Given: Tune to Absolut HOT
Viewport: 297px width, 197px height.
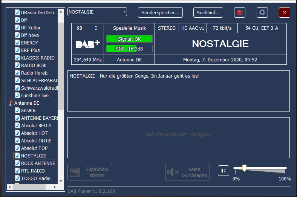Looking at the screenshot, I should 34,133.
